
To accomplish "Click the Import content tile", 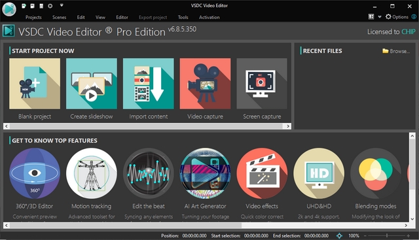I will coord(149,84).
